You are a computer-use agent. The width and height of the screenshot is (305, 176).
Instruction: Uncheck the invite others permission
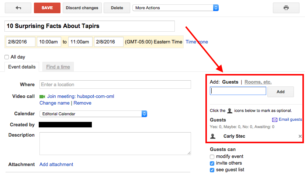[212, 163]
